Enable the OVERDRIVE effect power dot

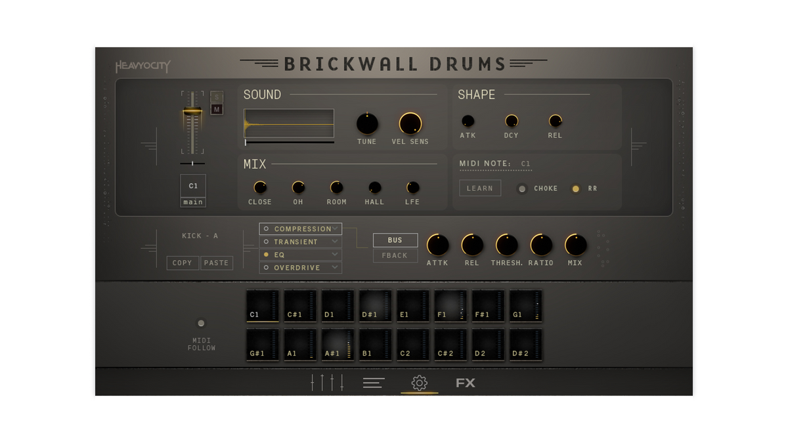pos(266,268)
